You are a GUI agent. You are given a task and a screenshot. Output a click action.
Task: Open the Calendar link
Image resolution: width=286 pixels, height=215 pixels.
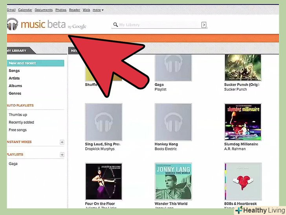coord(25,10)
